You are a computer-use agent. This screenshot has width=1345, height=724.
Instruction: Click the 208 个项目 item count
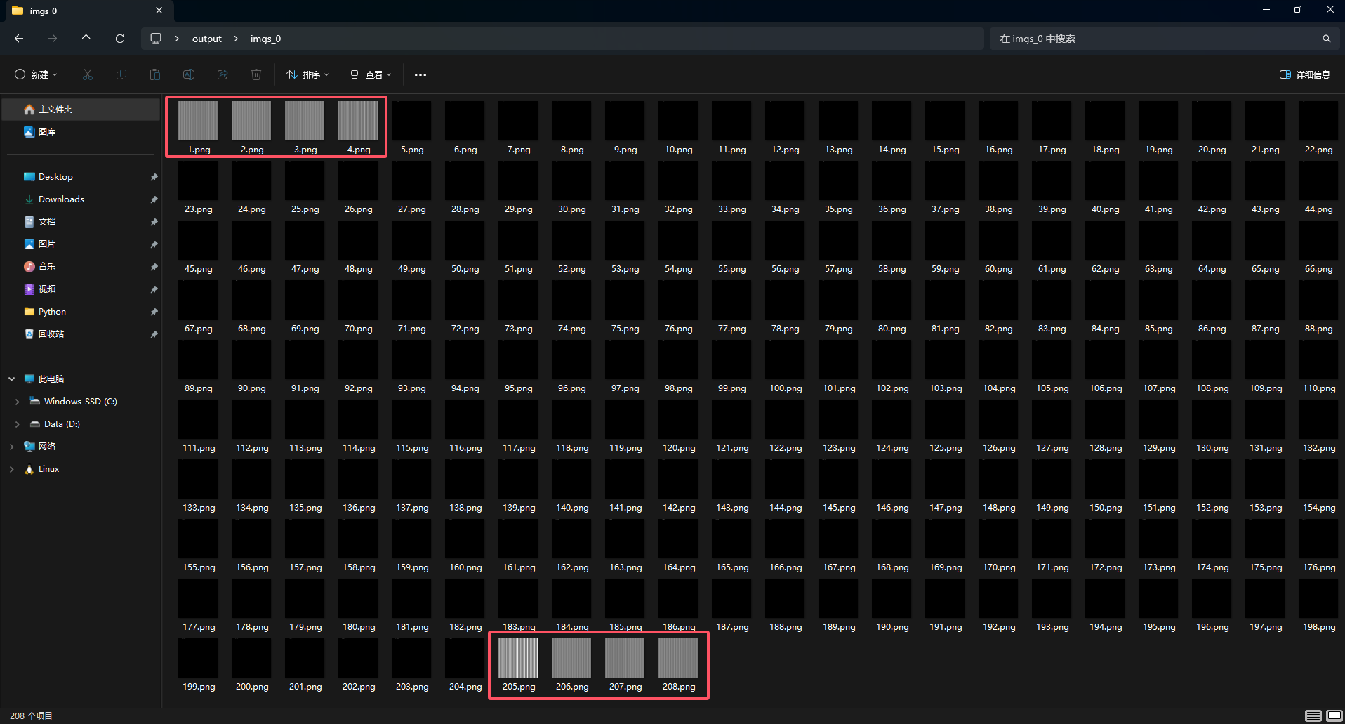[x=31, y=716]
